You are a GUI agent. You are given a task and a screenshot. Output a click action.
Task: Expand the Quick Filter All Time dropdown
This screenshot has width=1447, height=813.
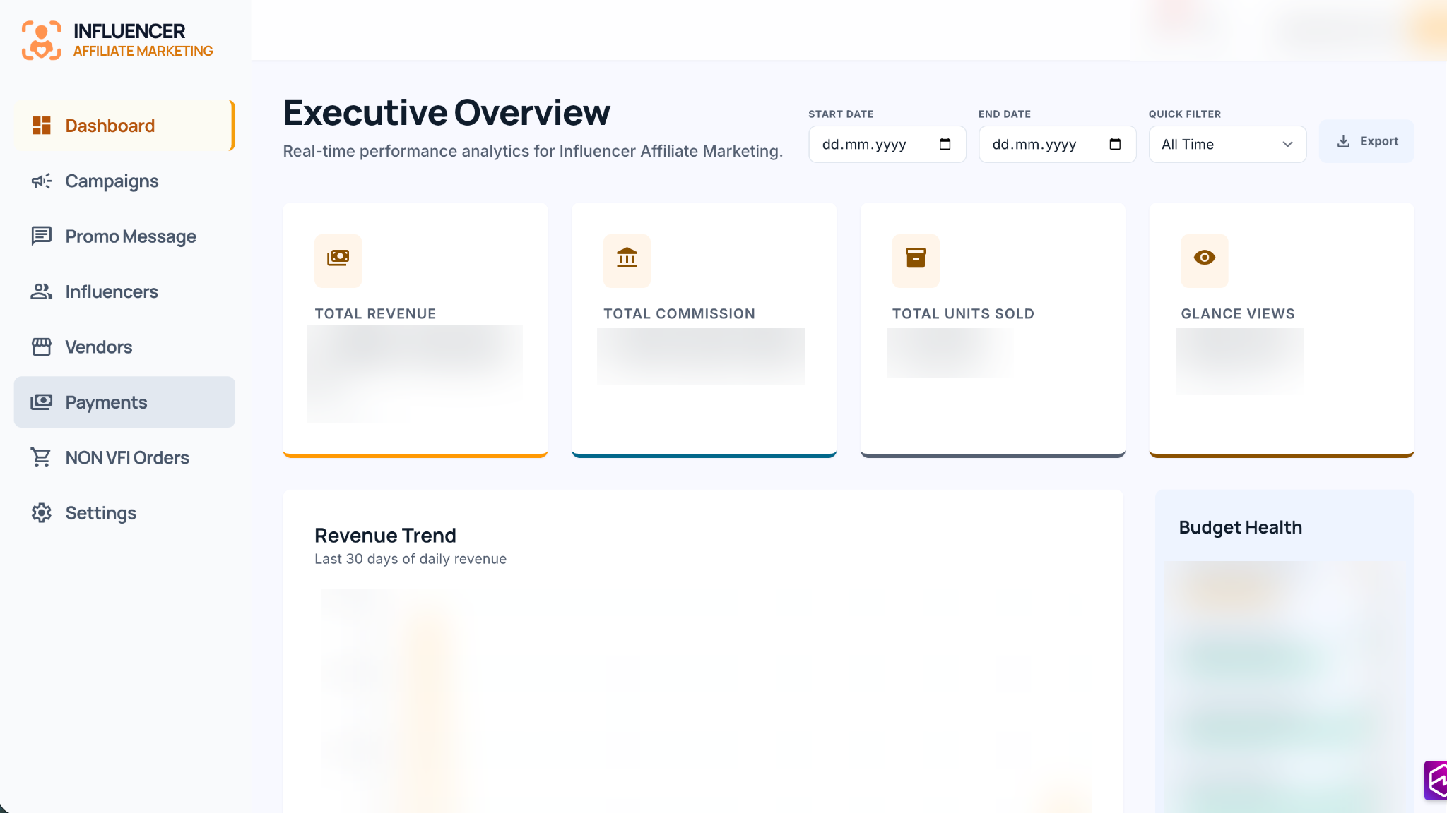pyautogui.click(x=1227, y=144)
